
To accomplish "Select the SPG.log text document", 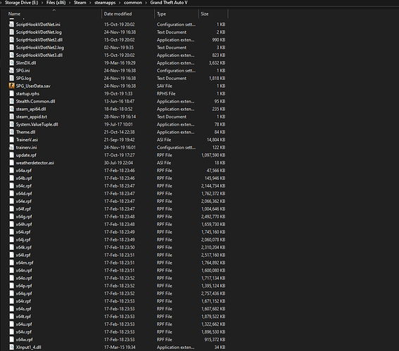I will click(23, 78).
